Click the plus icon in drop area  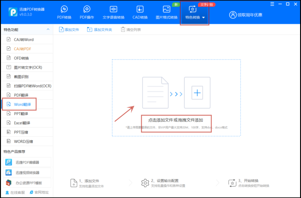click(x=197, y=93)
